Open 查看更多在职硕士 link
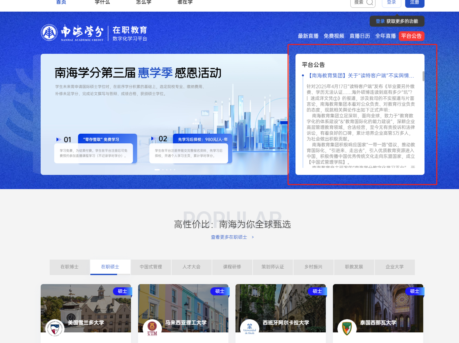This screenshot has width=459, height=343. click(x=229, y=237)
